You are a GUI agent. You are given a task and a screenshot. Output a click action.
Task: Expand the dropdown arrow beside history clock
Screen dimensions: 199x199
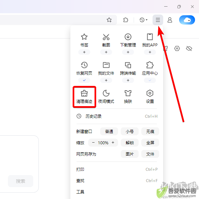pos(147,20)
